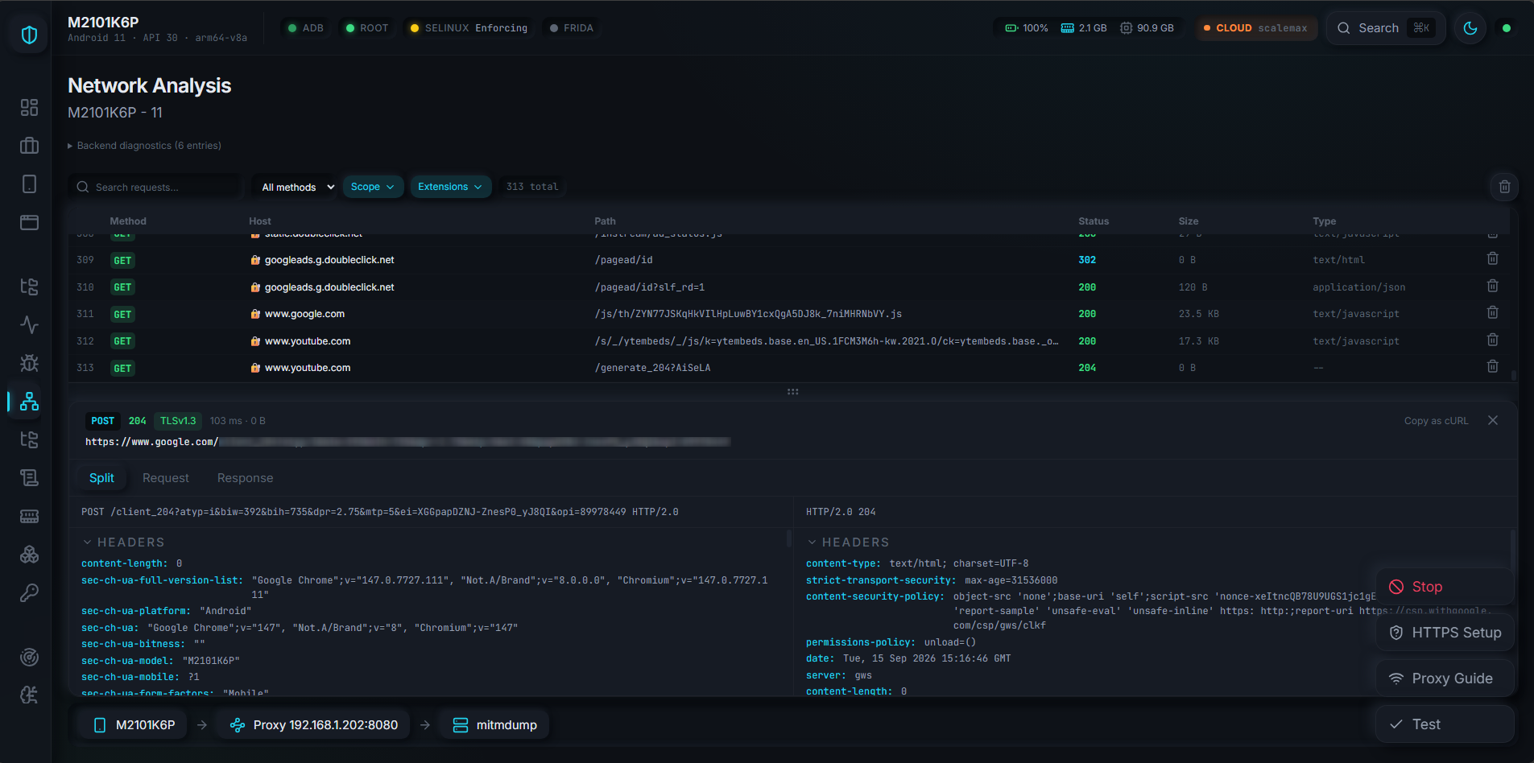1534x763 pixels.
Task: Click the Search requests input field
Action: [x=155, y=187]
